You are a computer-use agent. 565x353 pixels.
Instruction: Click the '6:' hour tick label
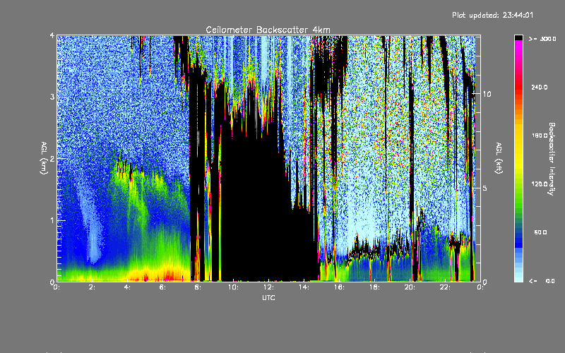coord(162,287)
